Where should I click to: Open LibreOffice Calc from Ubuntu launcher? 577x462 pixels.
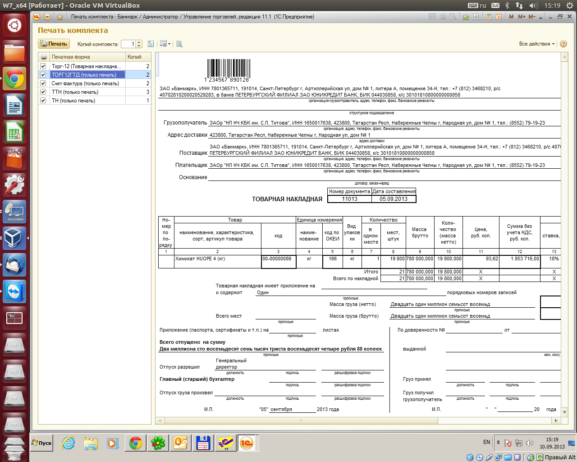pyautogui.click(x=14, y=133)
